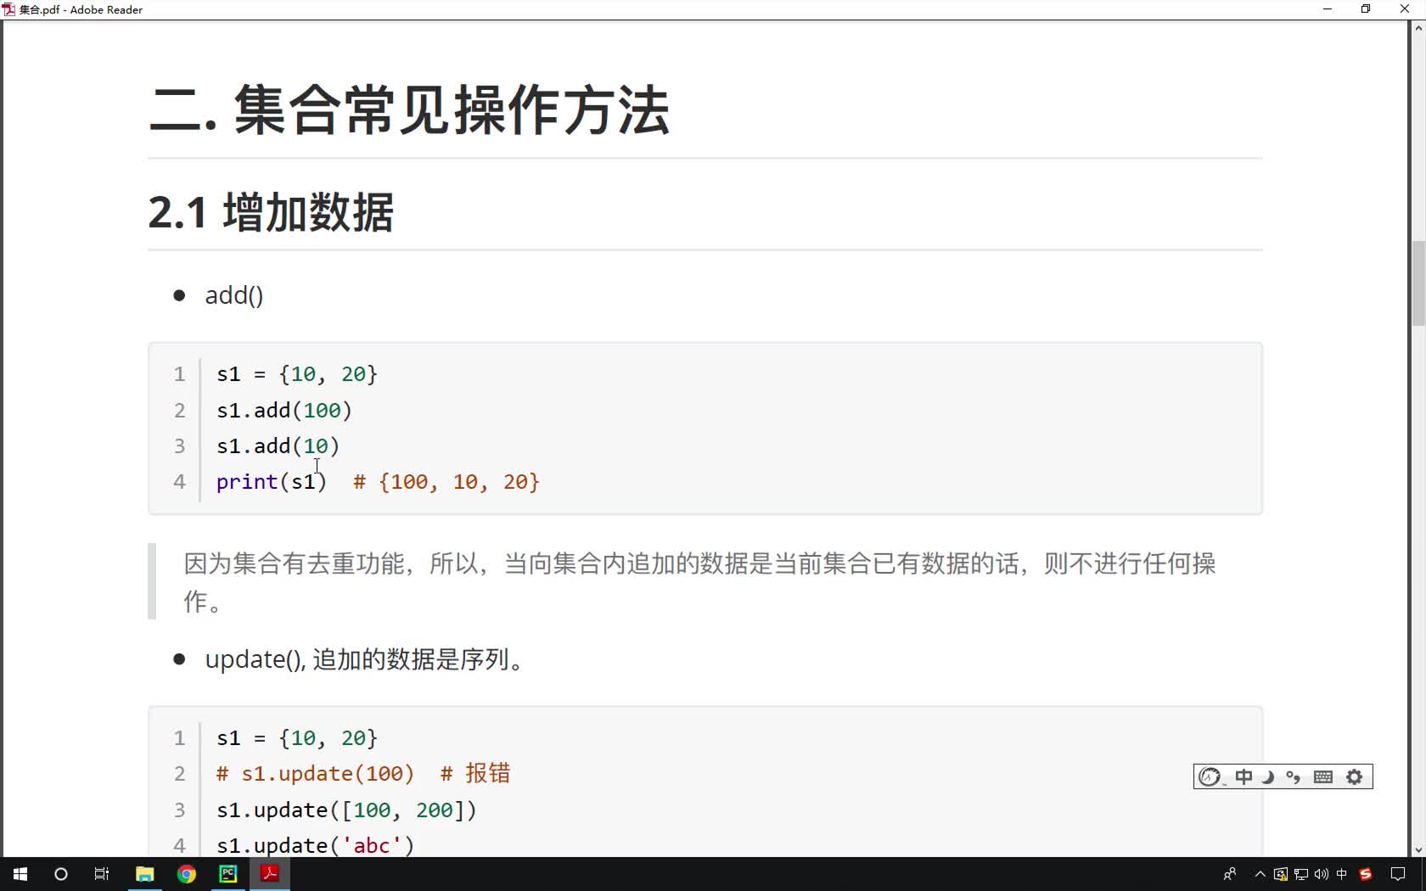
Task: Click the IME language indicator 中 in tray
Action: (x=1342, y=874)
